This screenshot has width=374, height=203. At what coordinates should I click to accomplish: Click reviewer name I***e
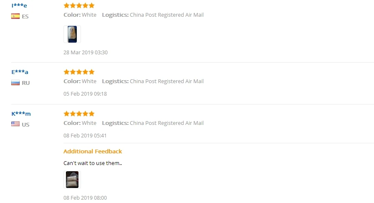click(19, 5)
